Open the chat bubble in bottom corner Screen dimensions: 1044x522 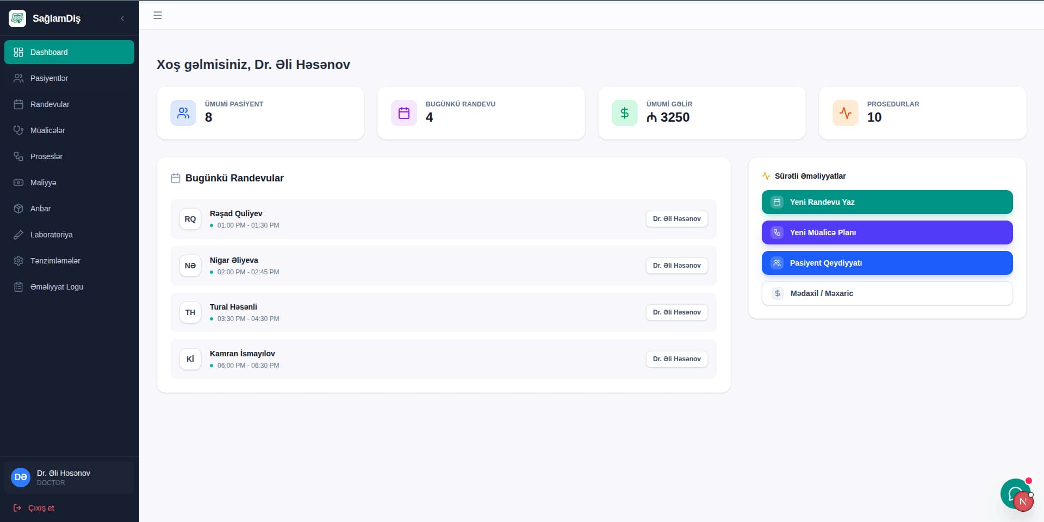pyautogui.click(x=1016, y=494)
